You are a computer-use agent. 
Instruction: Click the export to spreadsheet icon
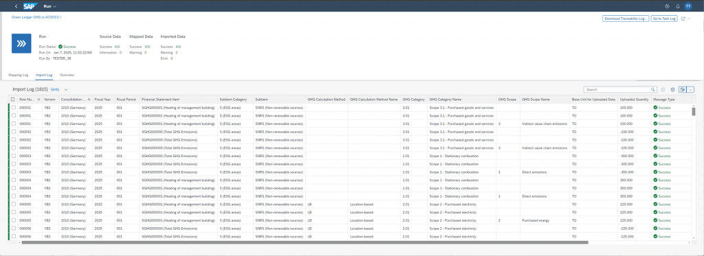(x=683, y=90)
